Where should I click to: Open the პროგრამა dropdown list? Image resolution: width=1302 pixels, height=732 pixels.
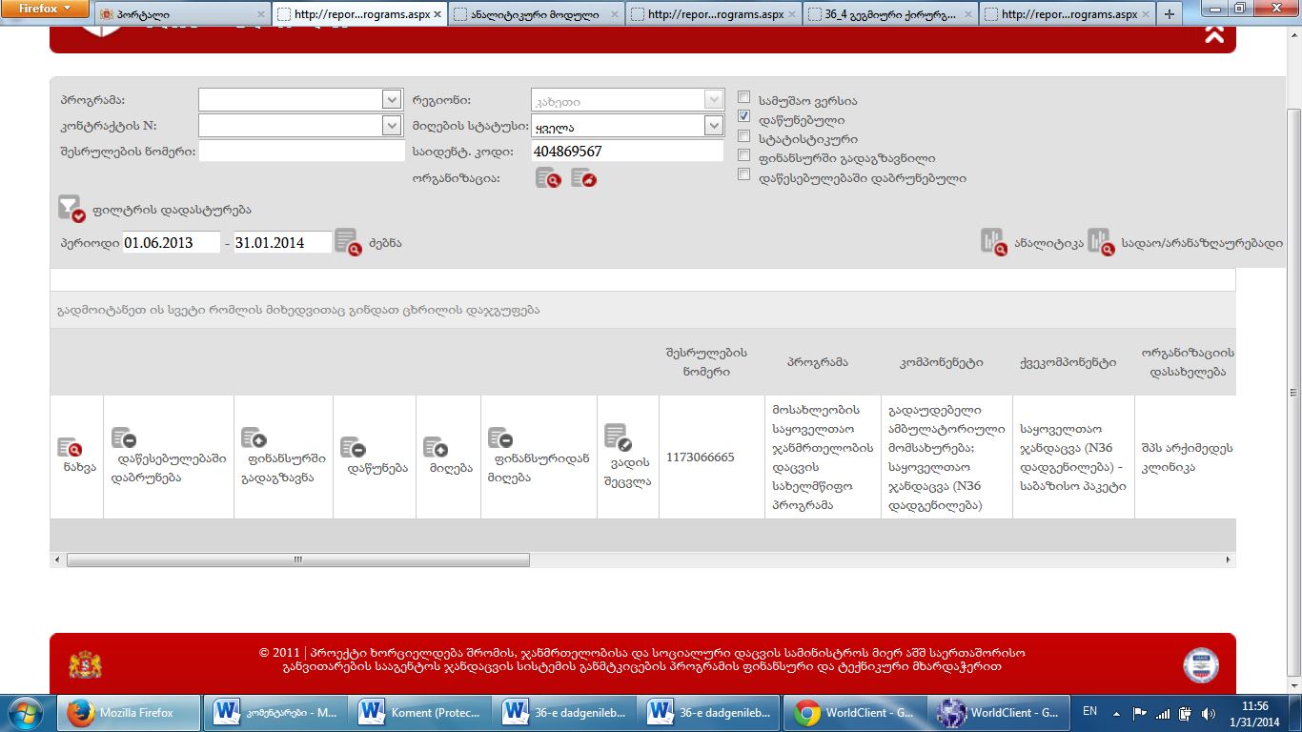point(391,100)
